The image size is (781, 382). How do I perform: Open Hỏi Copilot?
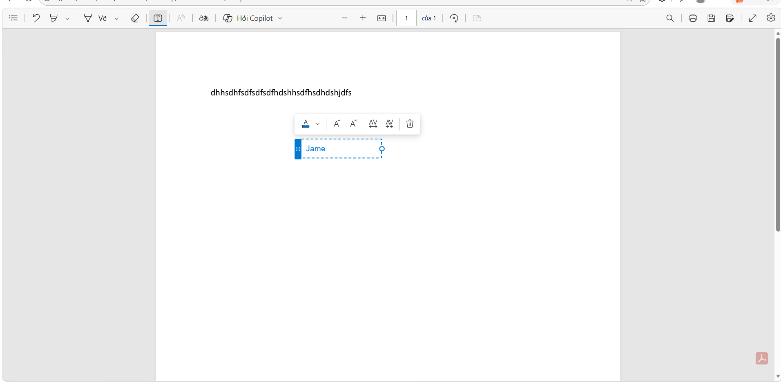click(x=248, y=18)
